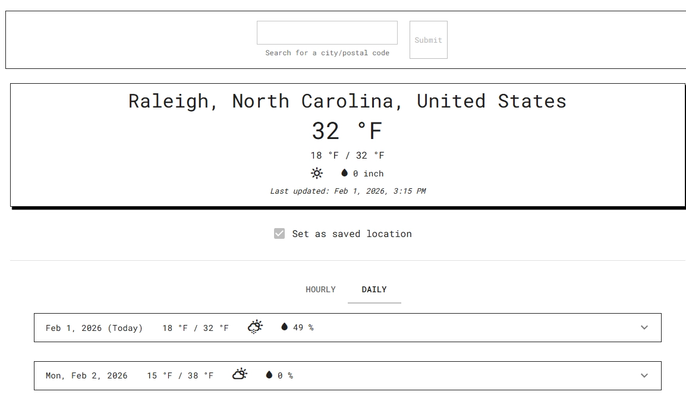The height and width of the screenshot is (401, 686).
Task: Click the city search input field
Action: (326, 33)
